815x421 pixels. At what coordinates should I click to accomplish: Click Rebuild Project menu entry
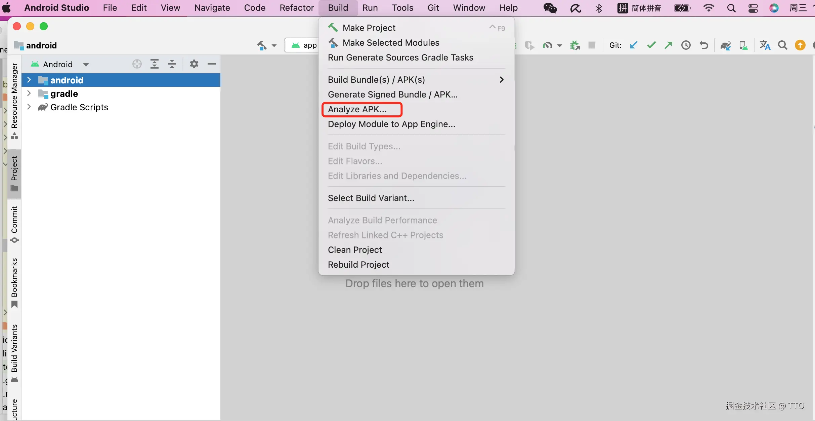358,265
